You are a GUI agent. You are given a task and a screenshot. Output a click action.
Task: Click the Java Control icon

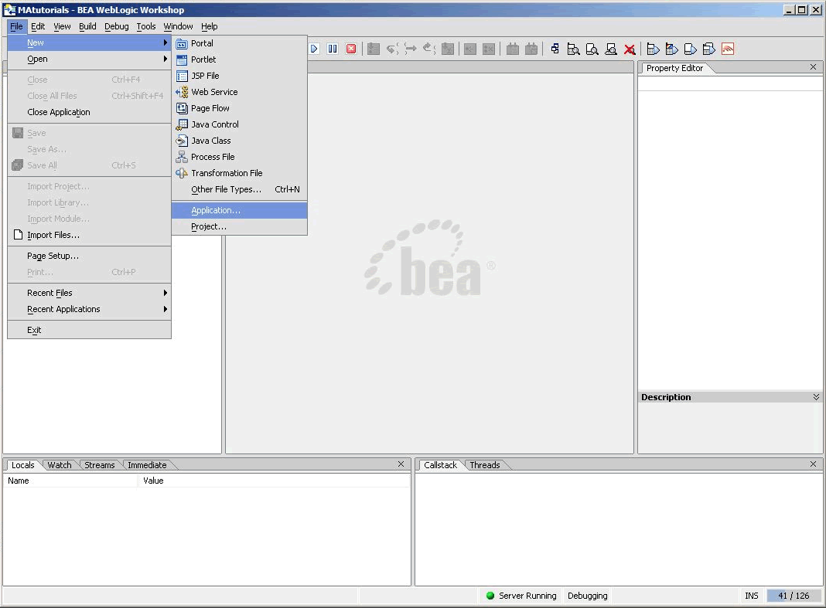pyautogui.click(x=182, y=124)
